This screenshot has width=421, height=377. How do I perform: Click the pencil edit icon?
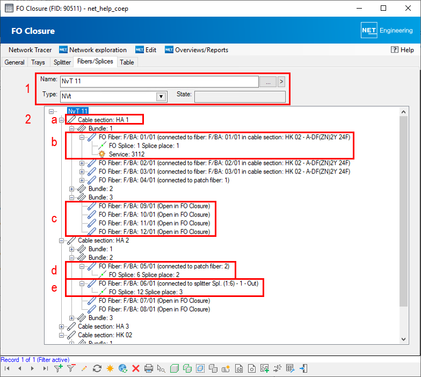(84, 368)
